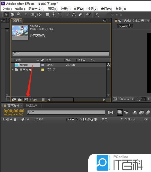Toggle Live Update icon in timeline
The image size is (151, 172).
[x=120, y=112]
